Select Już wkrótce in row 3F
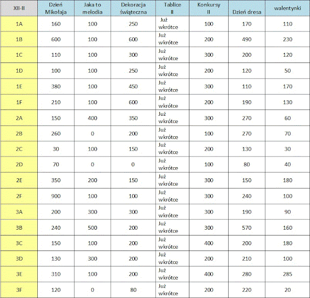Viewport: 310px width, 298px height. click(168, 290)
